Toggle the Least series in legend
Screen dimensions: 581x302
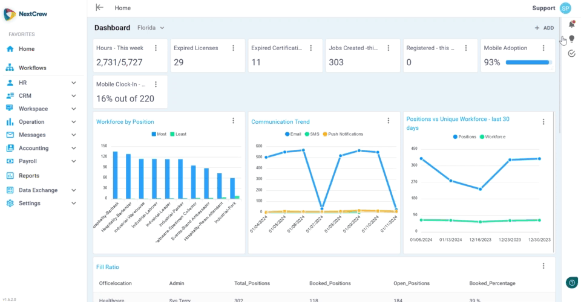pyautogui.click(x=178, y=134)
